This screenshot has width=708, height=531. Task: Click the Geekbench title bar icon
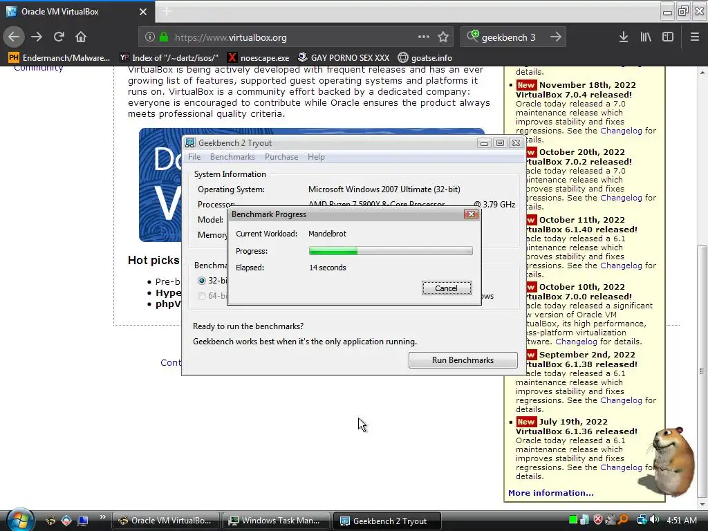pos(190,142)
